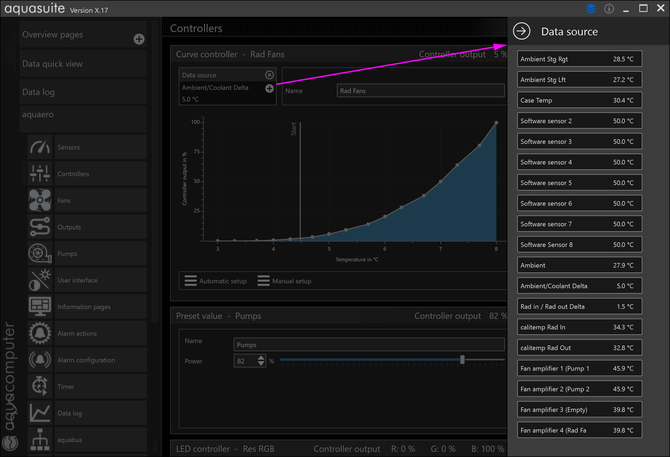The width and height of the screenshot is (670, 457).
Task: Select Case Temp as data source
Action: point(579,100)
